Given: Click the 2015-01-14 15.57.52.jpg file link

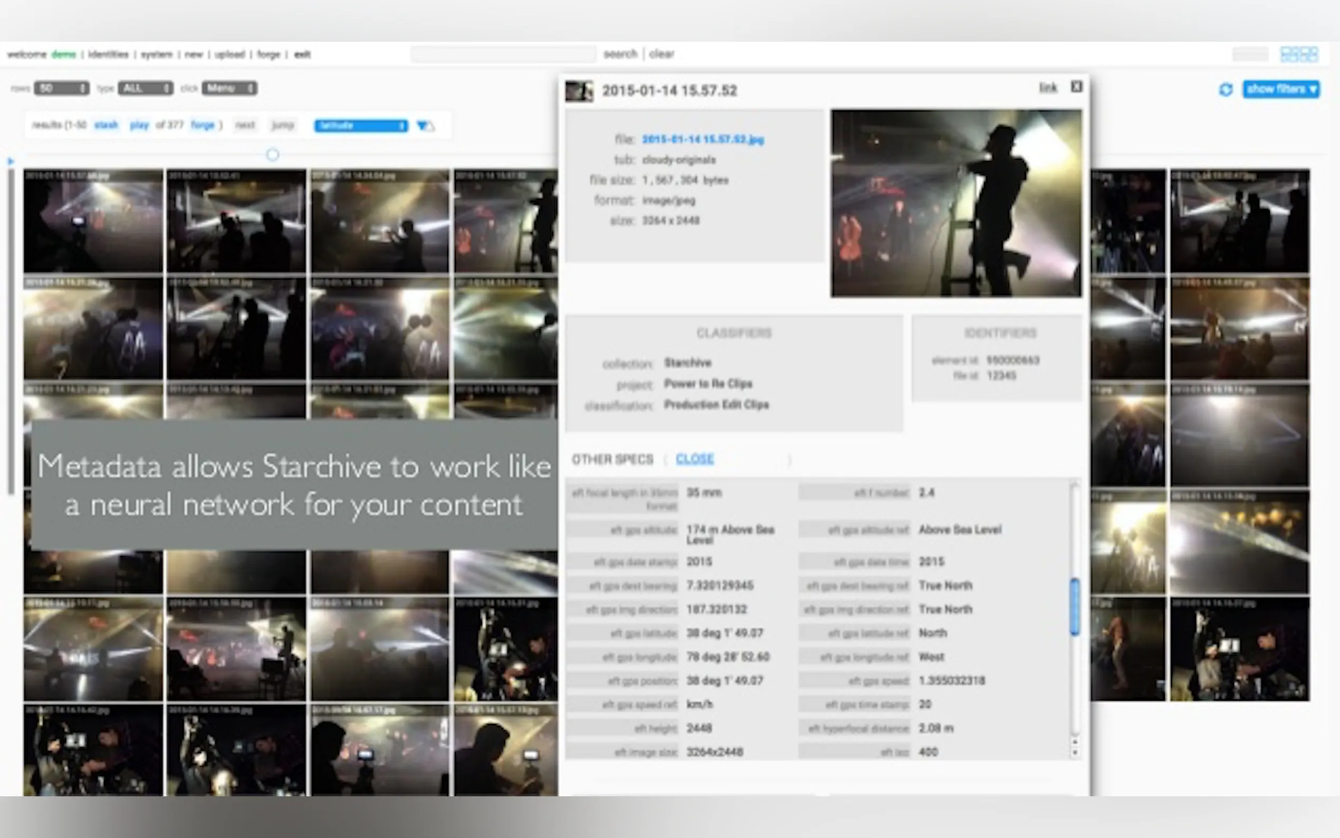Looking at the screenshot, I should click(x=702, y=139).
